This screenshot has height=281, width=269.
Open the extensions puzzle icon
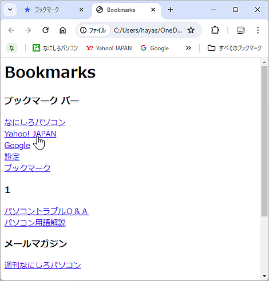[215, 30]
